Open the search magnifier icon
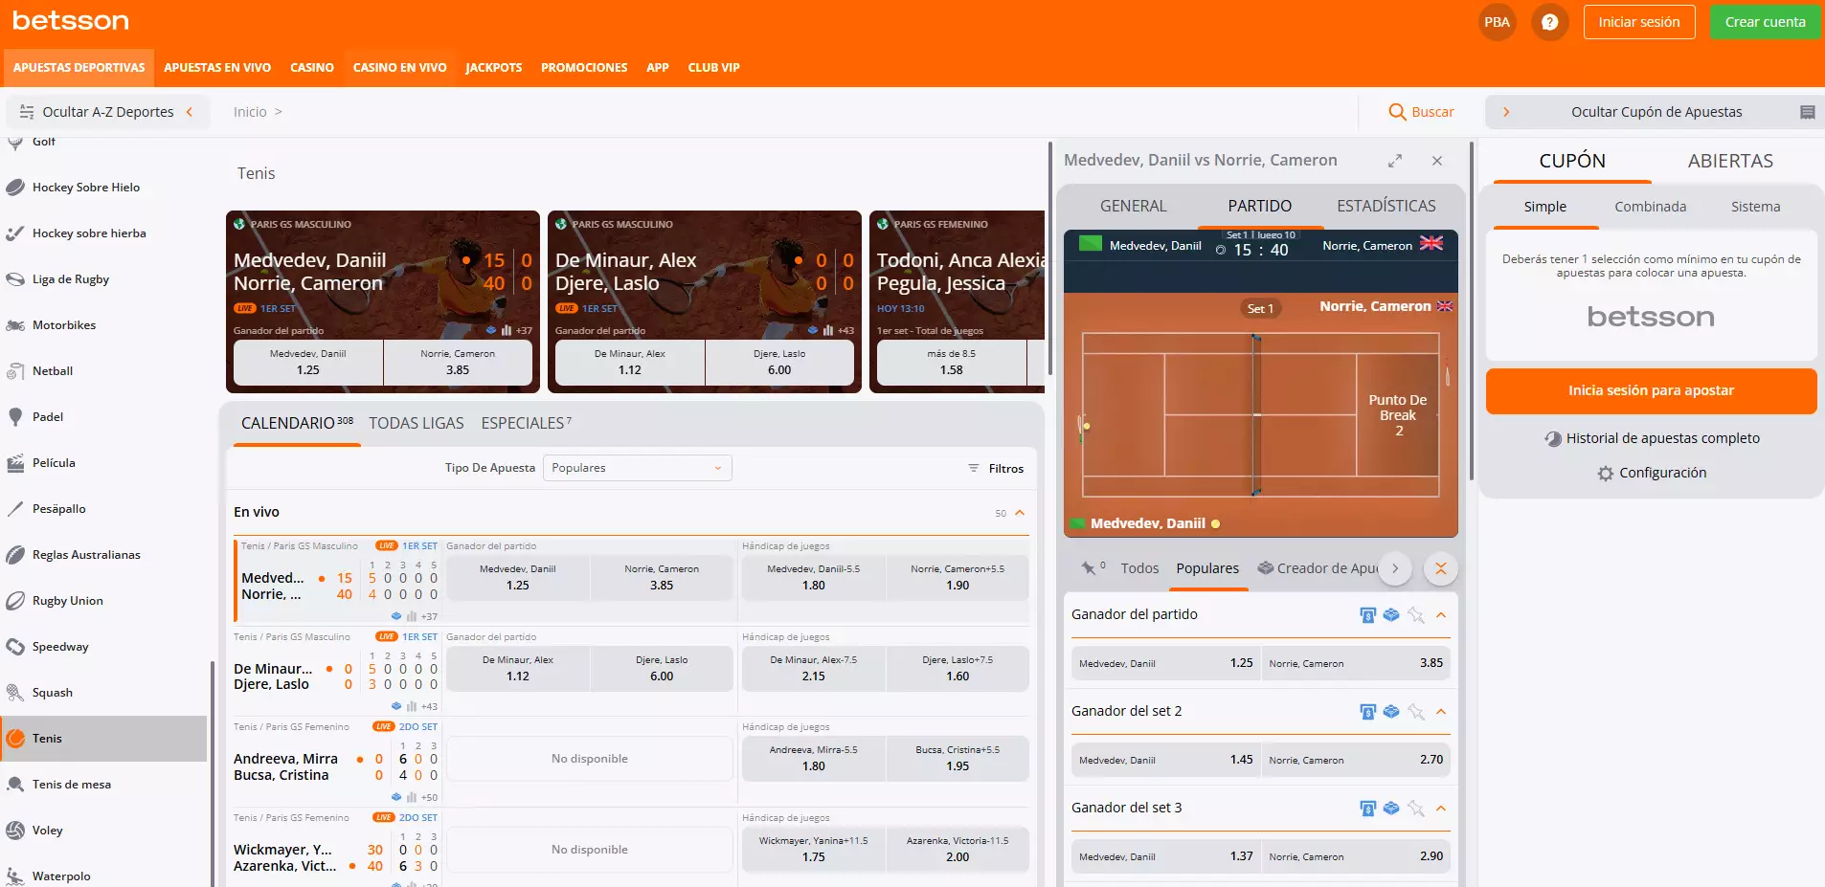 pyautogui.click(x=1397, y=112)
